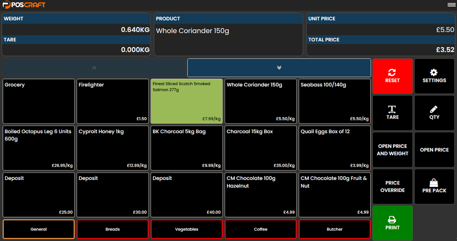Go to the Butcher category tab
This screenshot has width=457, height=241.
(x=334, y=229)
